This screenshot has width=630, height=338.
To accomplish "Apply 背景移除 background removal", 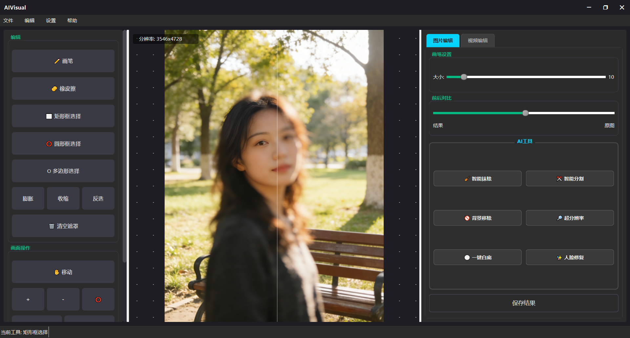I will (x=477, y=218).
